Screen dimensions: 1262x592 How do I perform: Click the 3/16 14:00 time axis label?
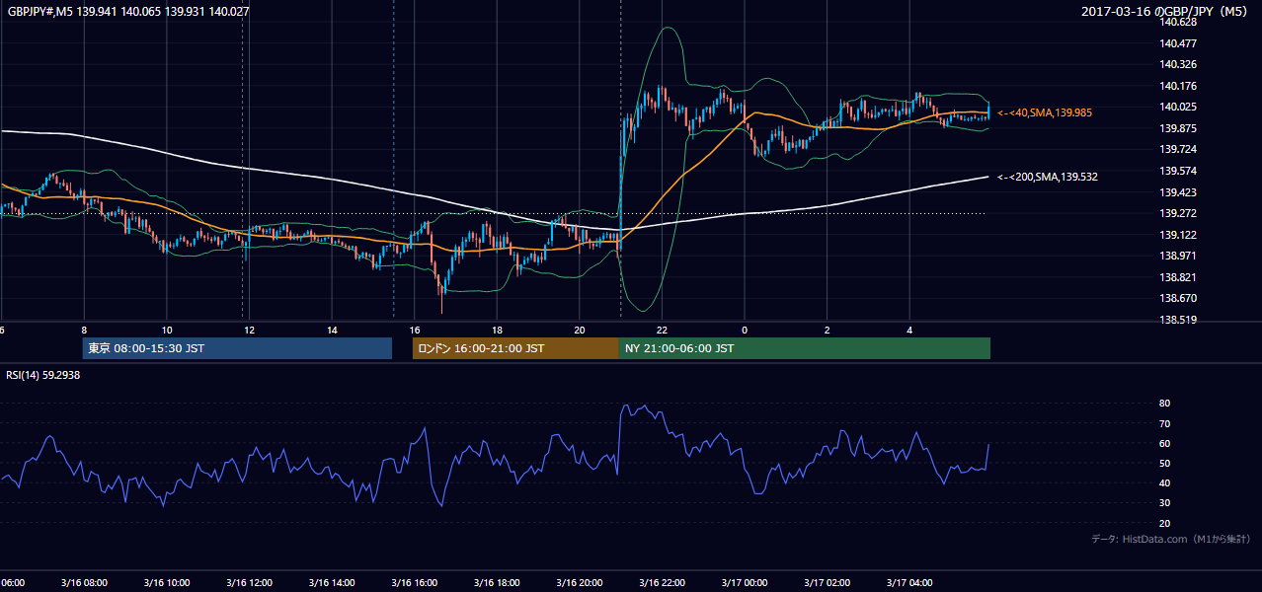(x=331, y=583)
